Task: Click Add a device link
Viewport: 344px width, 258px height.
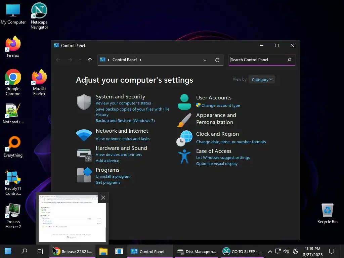Action: (x=107, y=160)
